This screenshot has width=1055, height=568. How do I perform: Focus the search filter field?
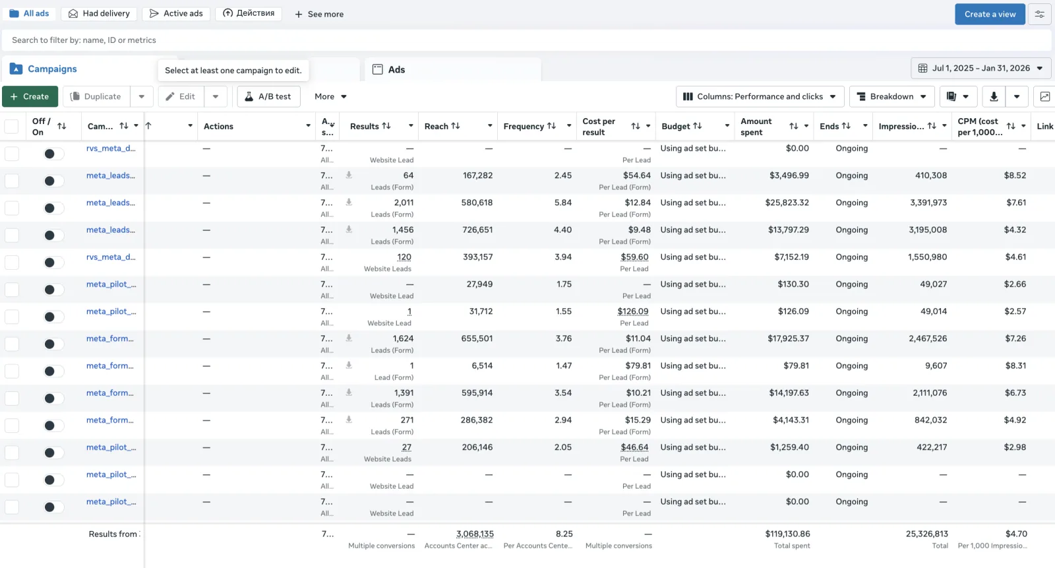pos(527,40)
